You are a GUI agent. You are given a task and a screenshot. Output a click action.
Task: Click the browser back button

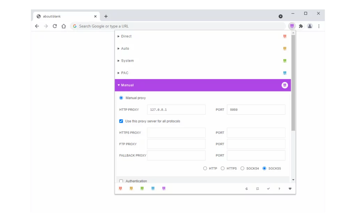[x=37, y=26]
